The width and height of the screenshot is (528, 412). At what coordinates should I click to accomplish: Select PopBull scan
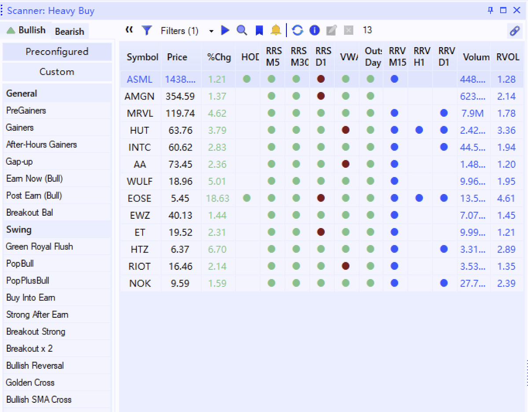57,264
